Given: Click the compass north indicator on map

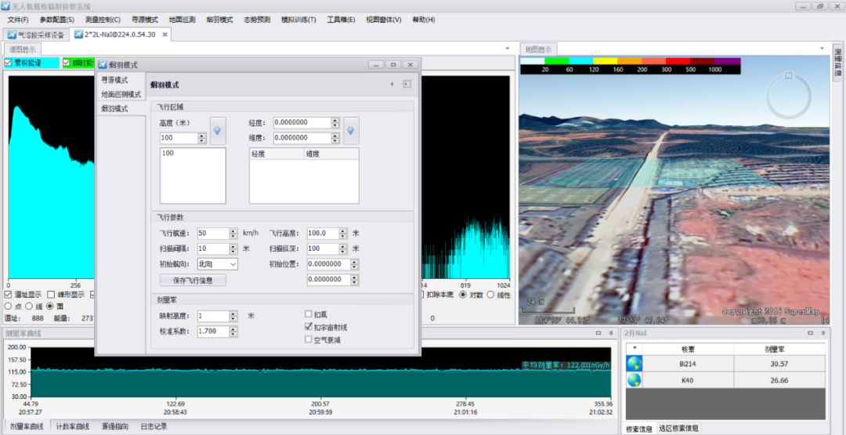Looking at the screenshot, I should (x=788, y=76).
